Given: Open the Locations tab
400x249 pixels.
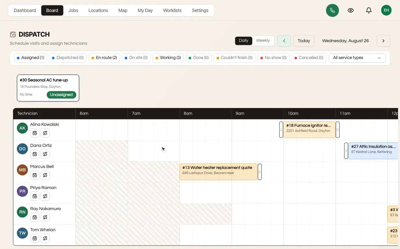Looking at the screenshot, I should click(98, 10).
